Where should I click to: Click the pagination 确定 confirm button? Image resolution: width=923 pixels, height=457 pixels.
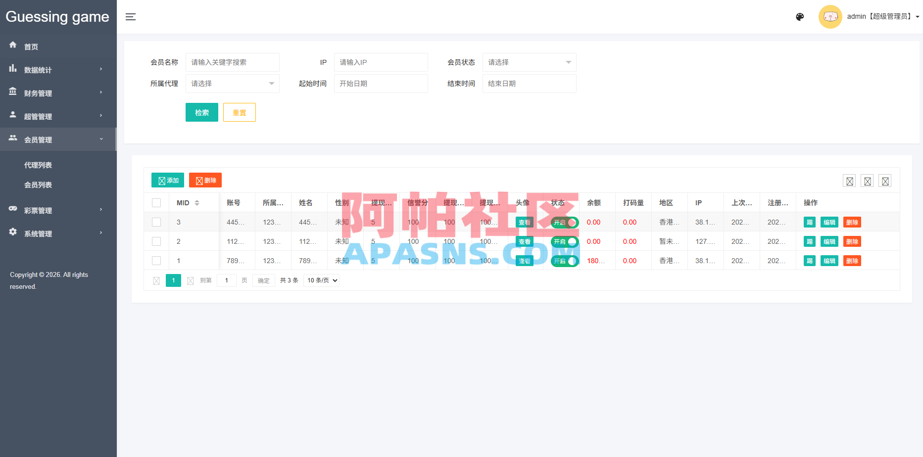click(x=264, y=280)
